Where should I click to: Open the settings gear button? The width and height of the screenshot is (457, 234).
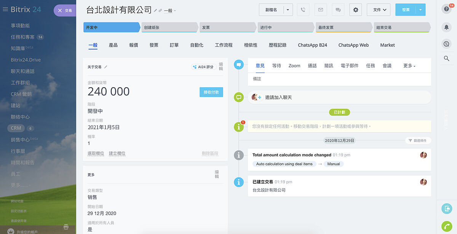pyautogui.click(x=356, y=10)
